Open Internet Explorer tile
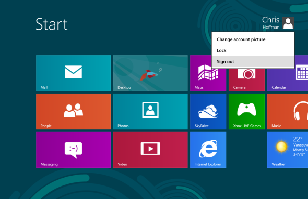Viewport: 308px width, 199px height. tap(208, 150)
